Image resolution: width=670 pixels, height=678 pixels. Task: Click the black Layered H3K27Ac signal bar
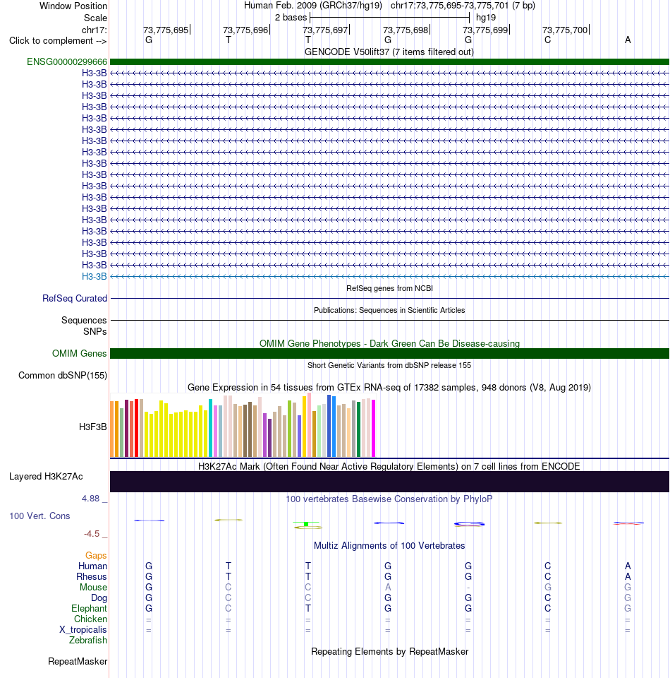tap(389, 482)
